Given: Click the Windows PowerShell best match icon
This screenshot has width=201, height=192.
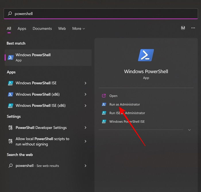Looking at the screenshot, I should pos(11,58).
